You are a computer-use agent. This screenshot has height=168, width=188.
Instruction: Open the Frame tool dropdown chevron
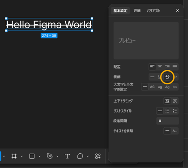click(x=22, y=156)
